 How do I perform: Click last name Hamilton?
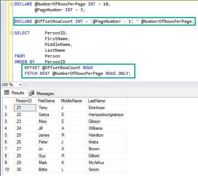tap(96, 135)
